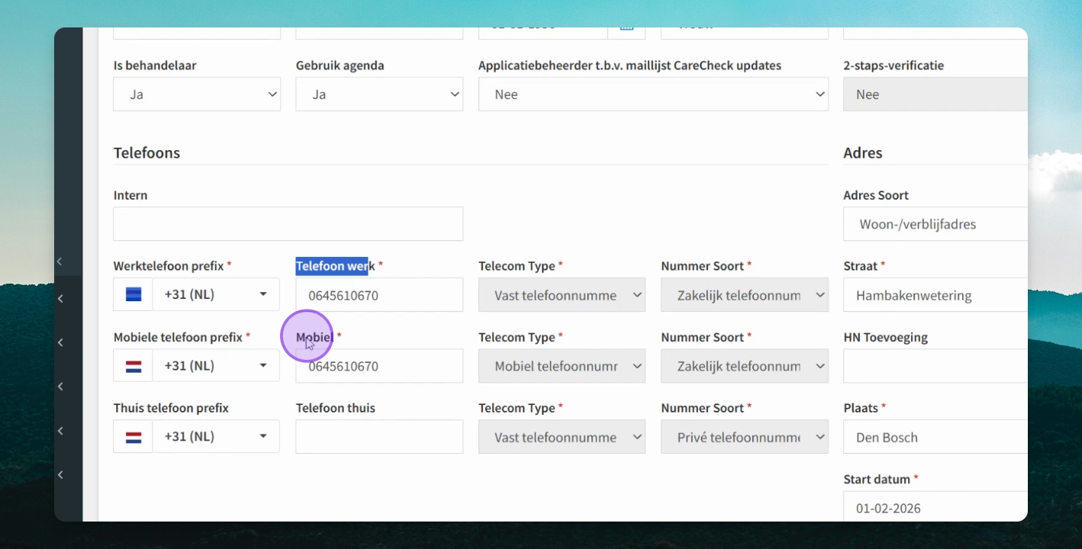Click the flag icon of Werktelefoon prefix
Image resolution: width=1082 pixels, height=549 pixels.
(x=134, y=294)
